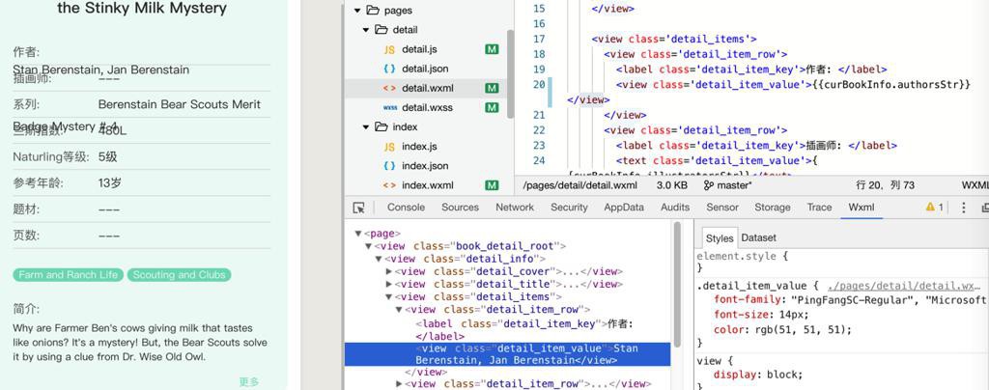Click the JS icon of index.js
This screenshot has width=989, height=390.
389,147
